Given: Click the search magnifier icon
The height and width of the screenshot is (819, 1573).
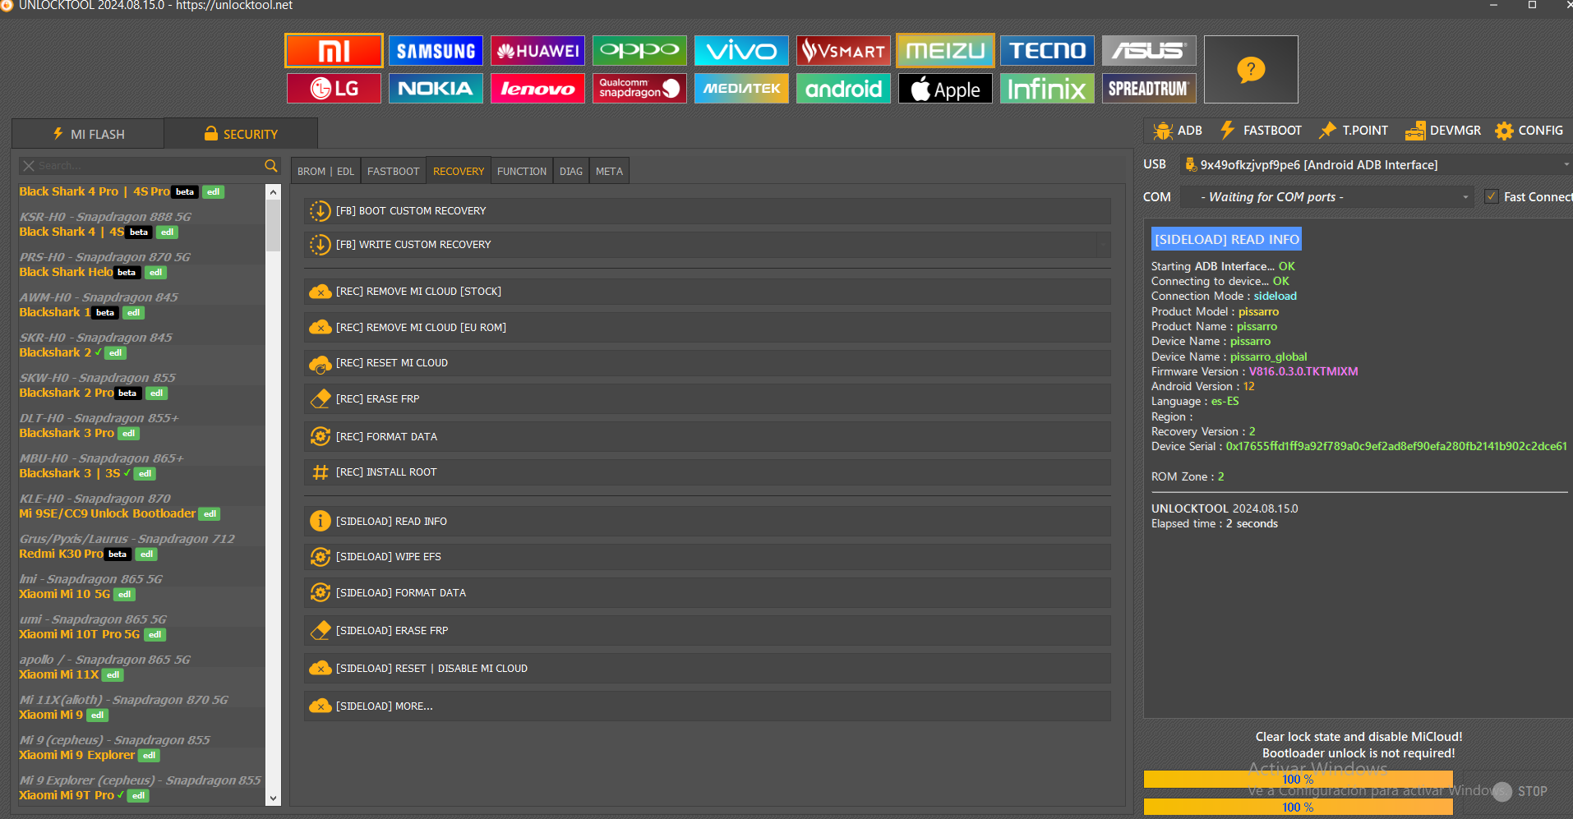Looking at the screenshot, I should click(271, 166).
